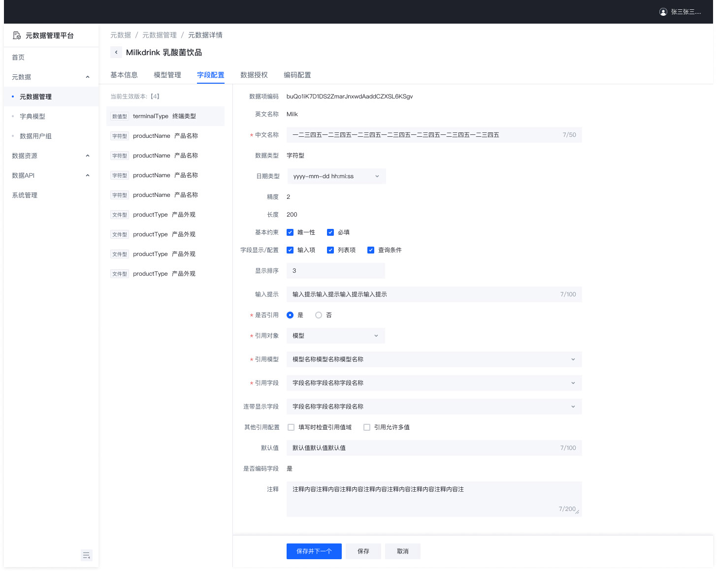Viewport: 717px width, 572px height.
Task: Collapse sidebar with bottom menu-fold icon
Action: [87, 555]
